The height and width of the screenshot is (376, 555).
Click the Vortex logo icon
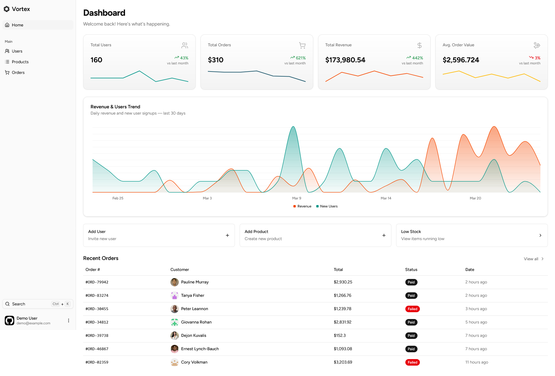click(x=7, y=9)
